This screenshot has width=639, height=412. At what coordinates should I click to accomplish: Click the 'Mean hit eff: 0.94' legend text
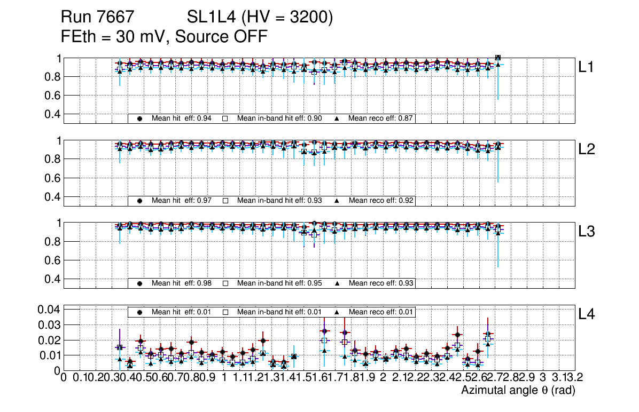(x=182, y=118)
